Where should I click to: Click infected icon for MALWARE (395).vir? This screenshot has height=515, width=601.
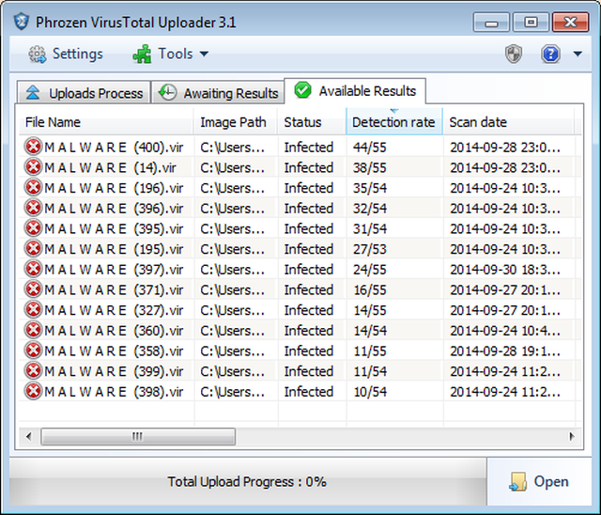(33, 227)
